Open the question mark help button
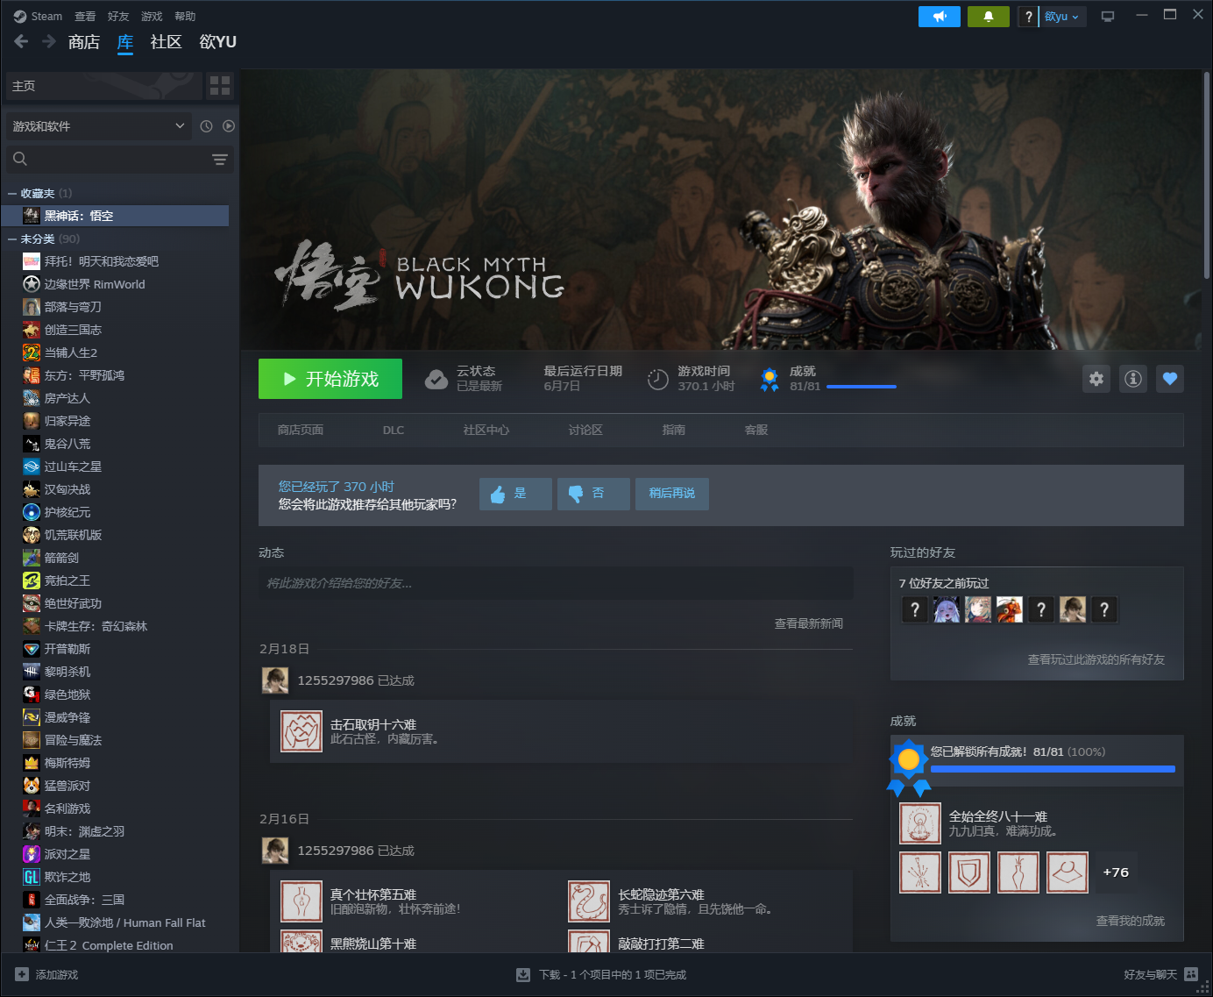Viewport: 1213px width, 997px height. [x=1028, y=17]
